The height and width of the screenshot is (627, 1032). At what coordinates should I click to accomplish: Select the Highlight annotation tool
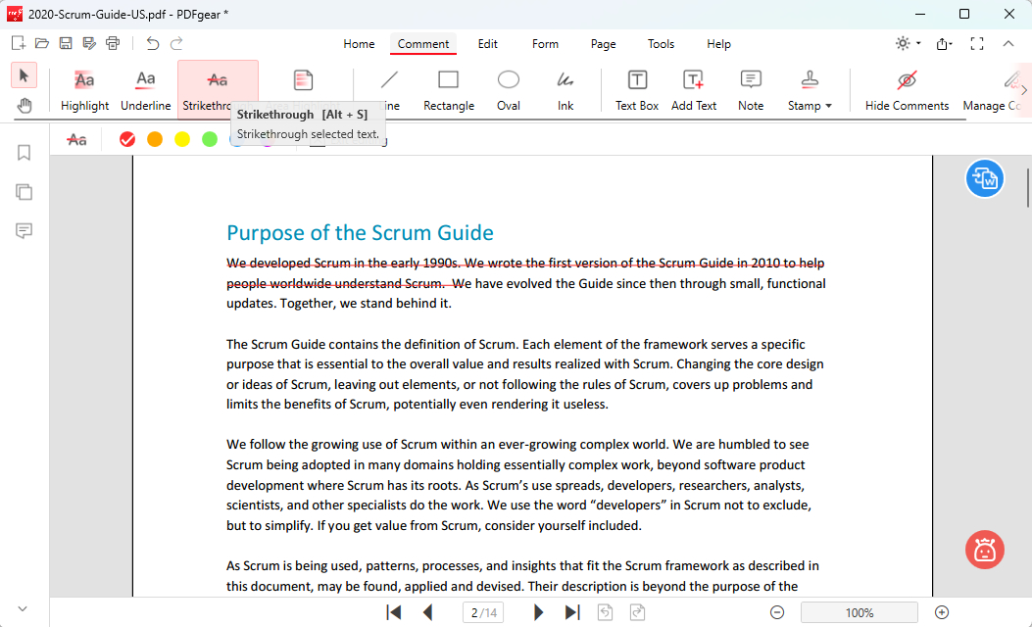pos(84,89)
